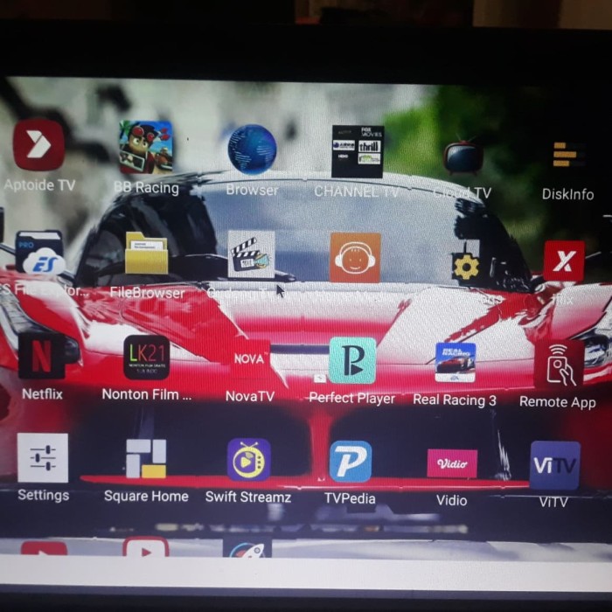
Task: Launch the Cloud TV retro television icon
Action: click(x=463, y=156)
